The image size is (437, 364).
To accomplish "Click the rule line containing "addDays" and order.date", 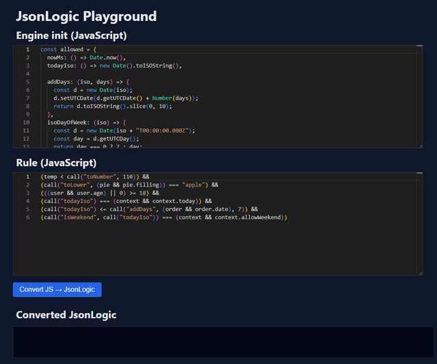I will [x=149, y=209].
